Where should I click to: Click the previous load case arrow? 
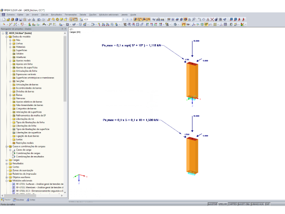(x=127, y=20)
